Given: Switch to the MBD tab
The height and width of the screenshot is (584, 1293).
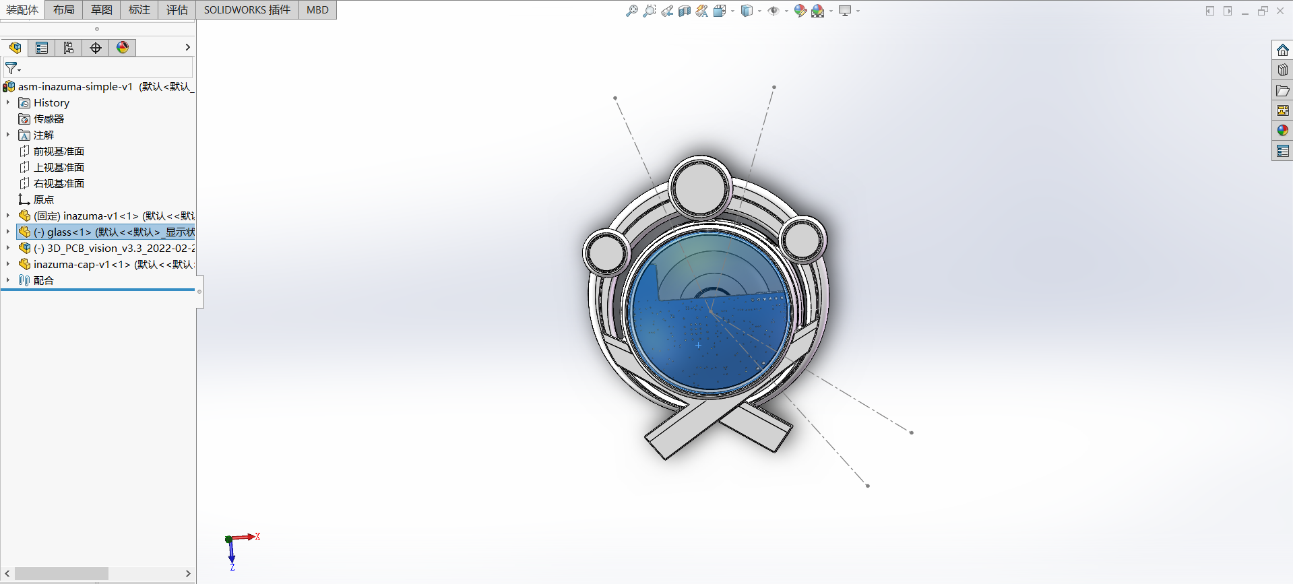Looking at the screenshot, I should (317, 9).
